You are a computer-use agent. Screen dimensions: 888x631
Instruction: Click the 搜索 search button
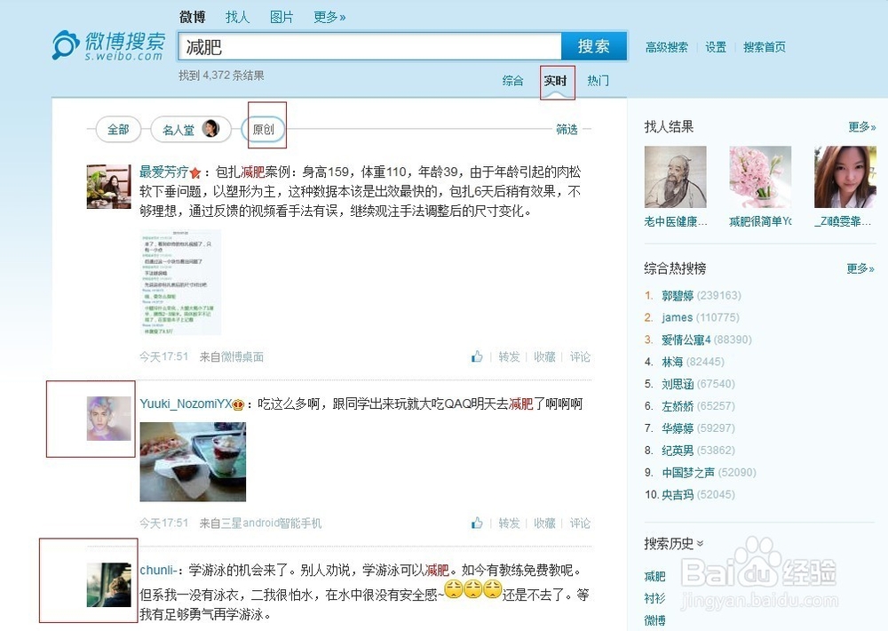(594, 46)
